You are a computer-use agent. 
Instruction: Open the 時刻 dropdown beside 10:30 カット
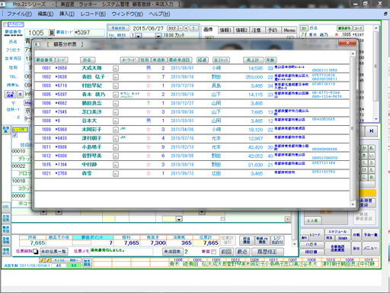click(158, 36)
